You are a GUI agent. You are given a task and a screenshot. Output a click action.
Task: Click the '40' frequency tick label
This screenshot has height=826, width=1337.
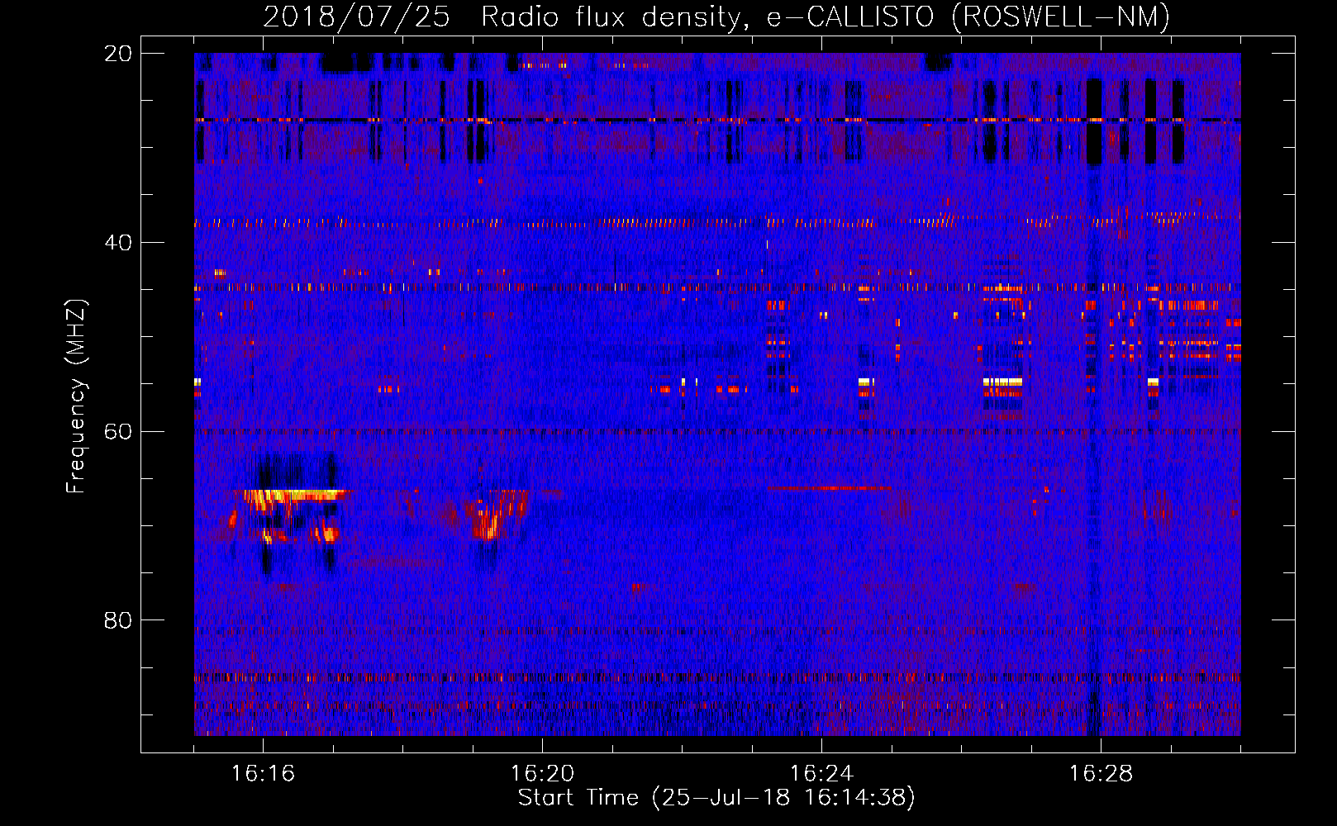[x=118, y=243]
